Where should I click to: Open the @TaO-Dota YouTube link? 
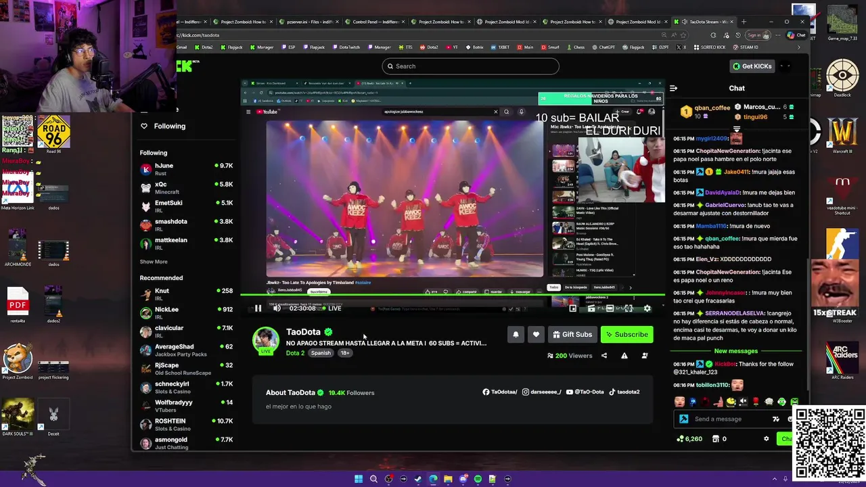pyautogui.click(x=585, y=392)
